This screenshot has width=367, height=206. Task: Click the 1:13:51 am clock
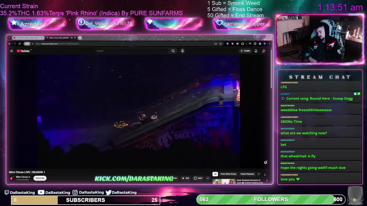tap(340, 7)
